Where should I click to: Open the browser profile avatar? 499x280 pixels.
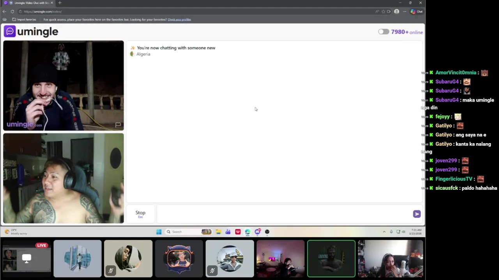pyautogui.click(x=396, y=12)
